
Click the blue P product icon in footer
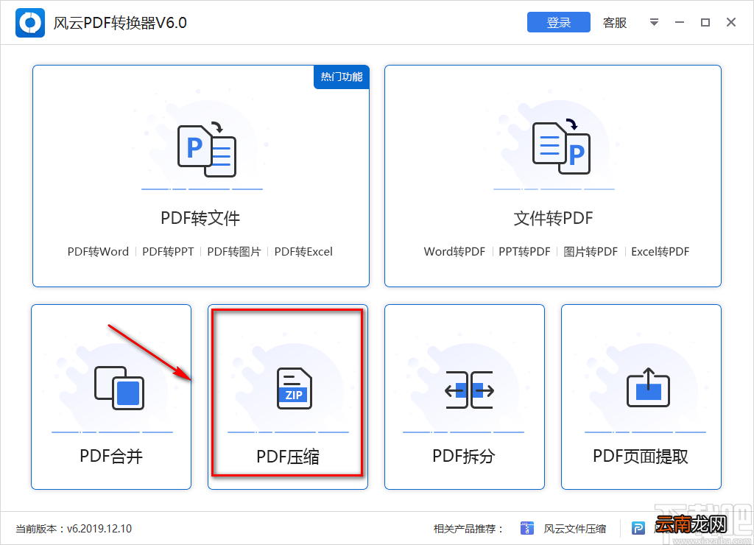(638, 528)
